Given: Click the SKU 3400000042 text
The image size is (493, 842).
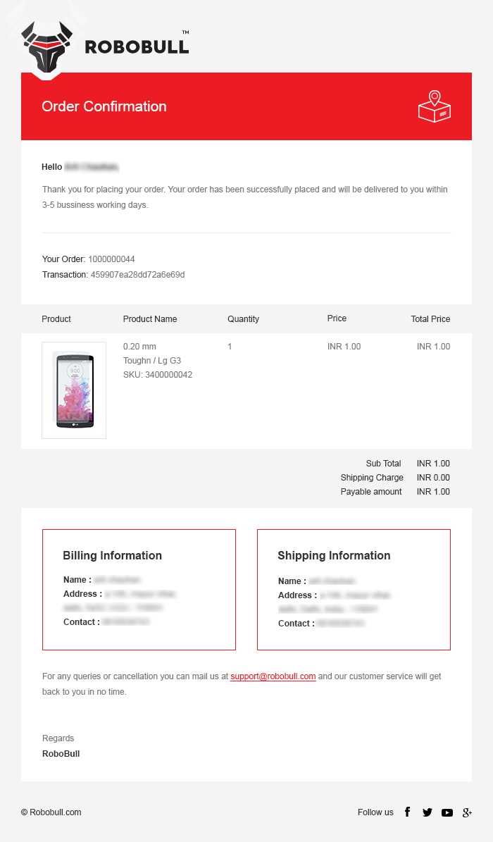Looking at the screenshot, I should pyautogui.click(x=158, y=375).
